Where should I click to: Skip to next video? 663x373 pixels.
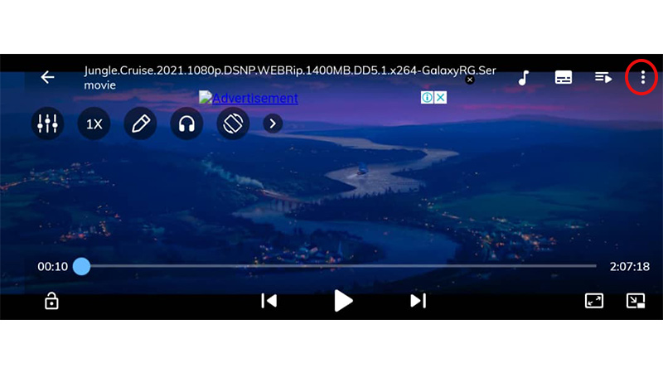tap(418, 301)
